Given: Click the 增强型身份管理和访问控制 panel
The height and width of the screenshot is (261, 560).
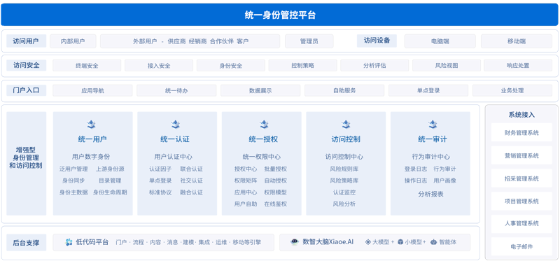Looking at the screenshot, I should pyautogui.click(x=27, y=164).
